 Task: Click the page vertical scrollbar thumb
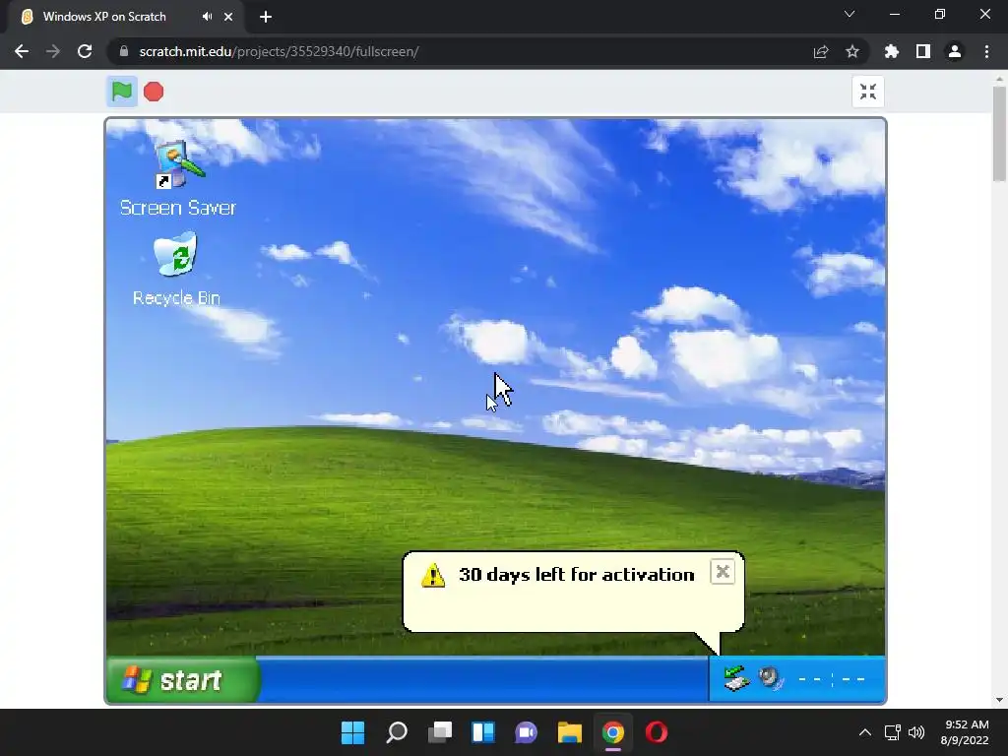pyautogui.click(x=999, y=134)
